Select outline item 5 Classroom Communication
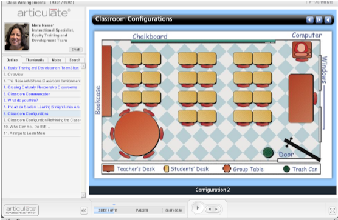The image size is (338, 220). [41, 94]
